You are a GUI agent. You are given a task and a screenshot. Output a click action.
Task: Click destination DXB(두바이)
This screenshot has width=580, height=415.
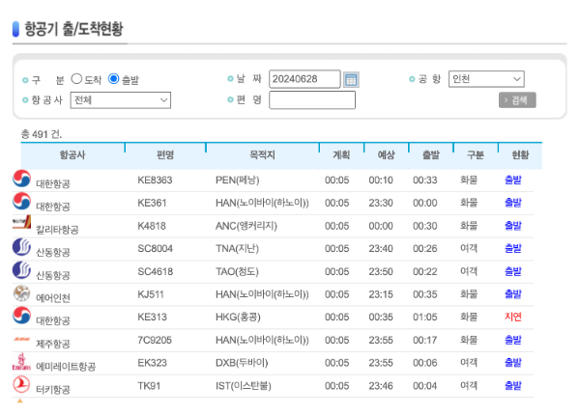pyautogui.click(x=242, y=363)
